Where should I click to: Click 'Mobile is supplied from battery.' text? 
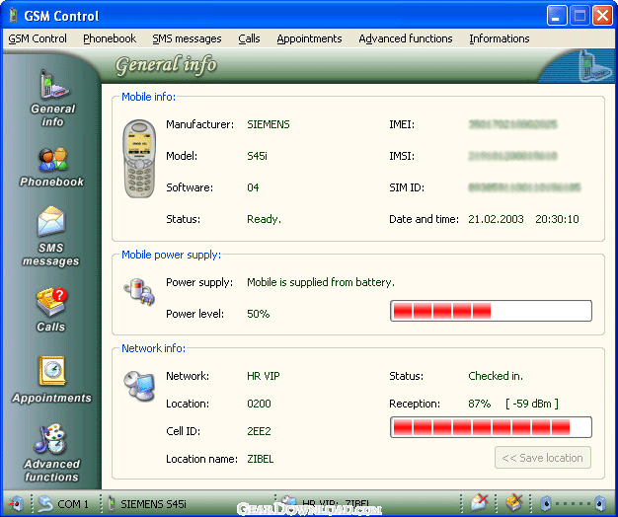click(x=321, y=282)
